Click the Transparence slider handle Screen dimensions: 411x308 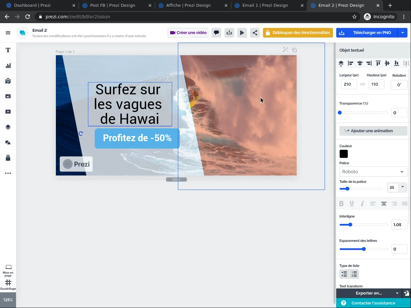point(340,113)
